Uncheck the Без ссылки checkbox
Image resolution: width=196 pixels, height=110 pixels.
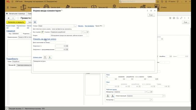pos(43,32)
